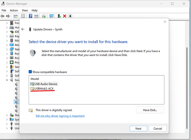Click the green-arrow Enable device toolbar icon
Screen dimensions: 191x140
(59, 16)
